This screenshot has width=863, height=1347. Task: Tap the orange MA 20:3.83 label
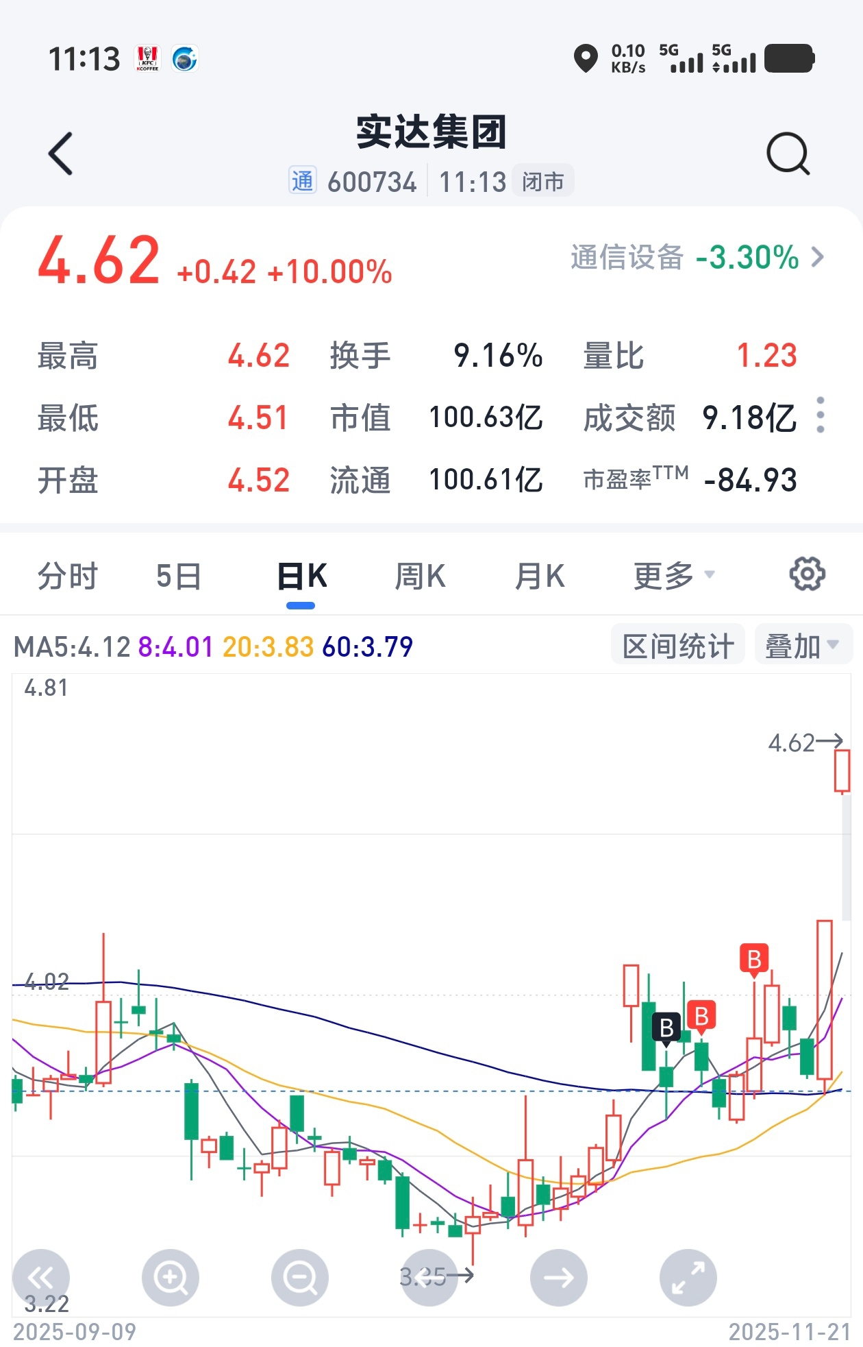tap(268, 646)
